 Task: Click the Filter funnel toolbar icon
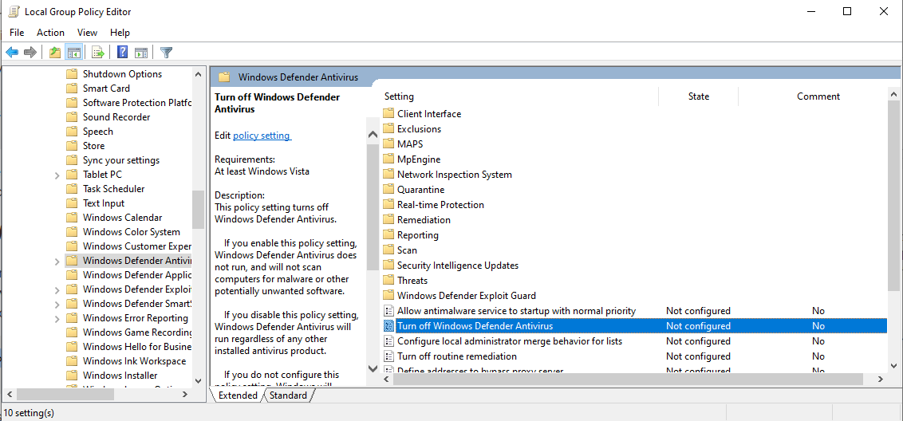[x=166, y=53]
